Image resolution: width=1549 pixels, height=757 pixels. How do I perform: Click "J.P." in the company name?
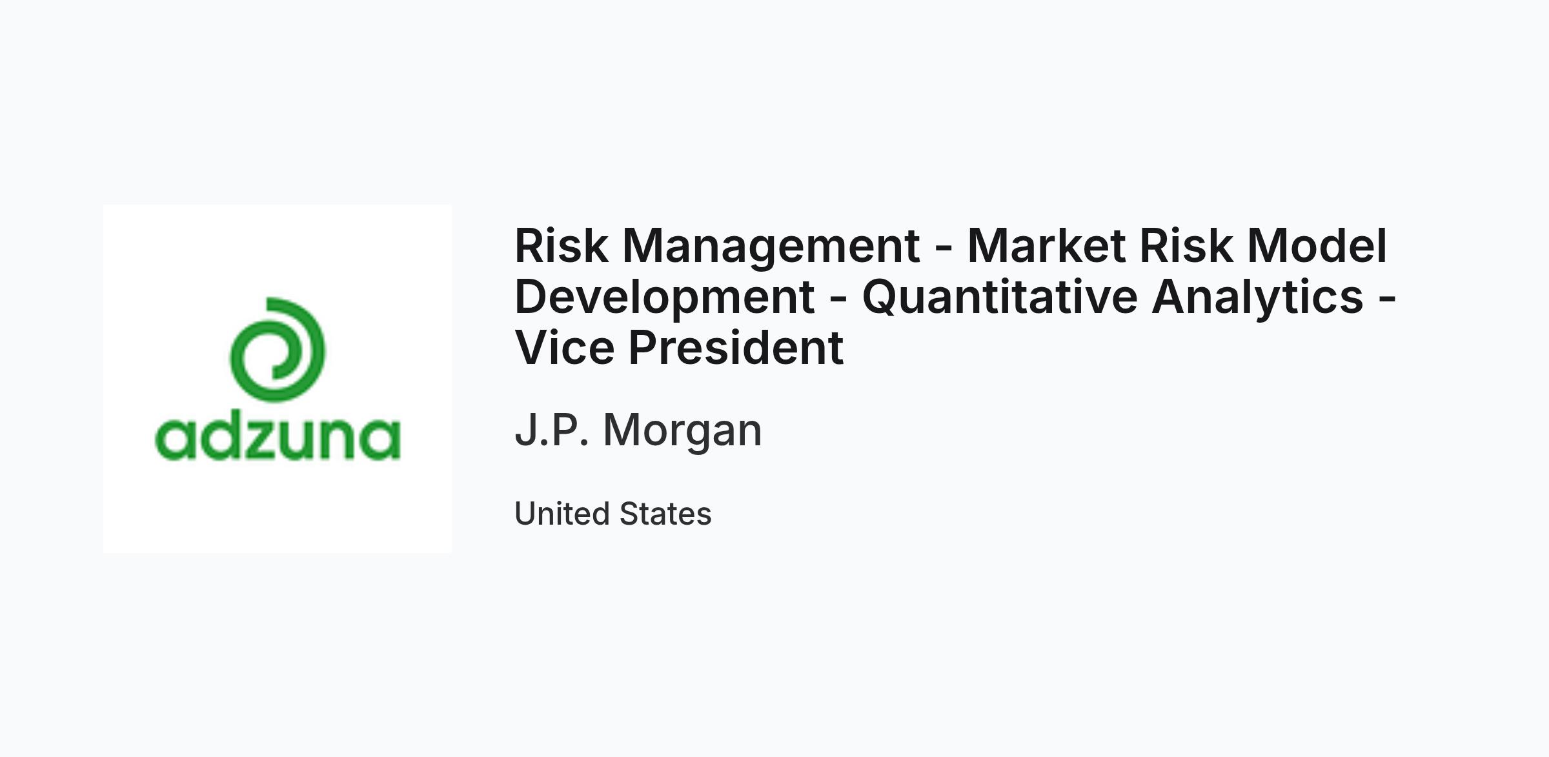[x=552, y=431]
